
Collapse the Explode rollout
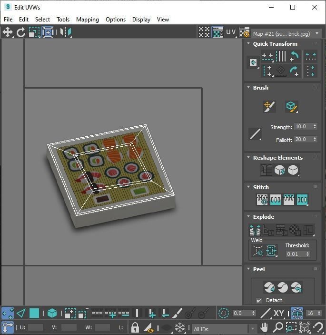coord(248,216)
